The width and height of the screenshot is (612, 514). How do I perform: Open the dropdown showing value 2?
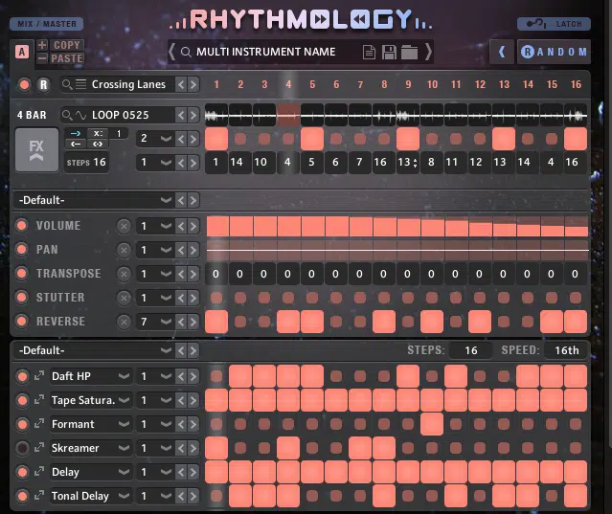point(154,139)
